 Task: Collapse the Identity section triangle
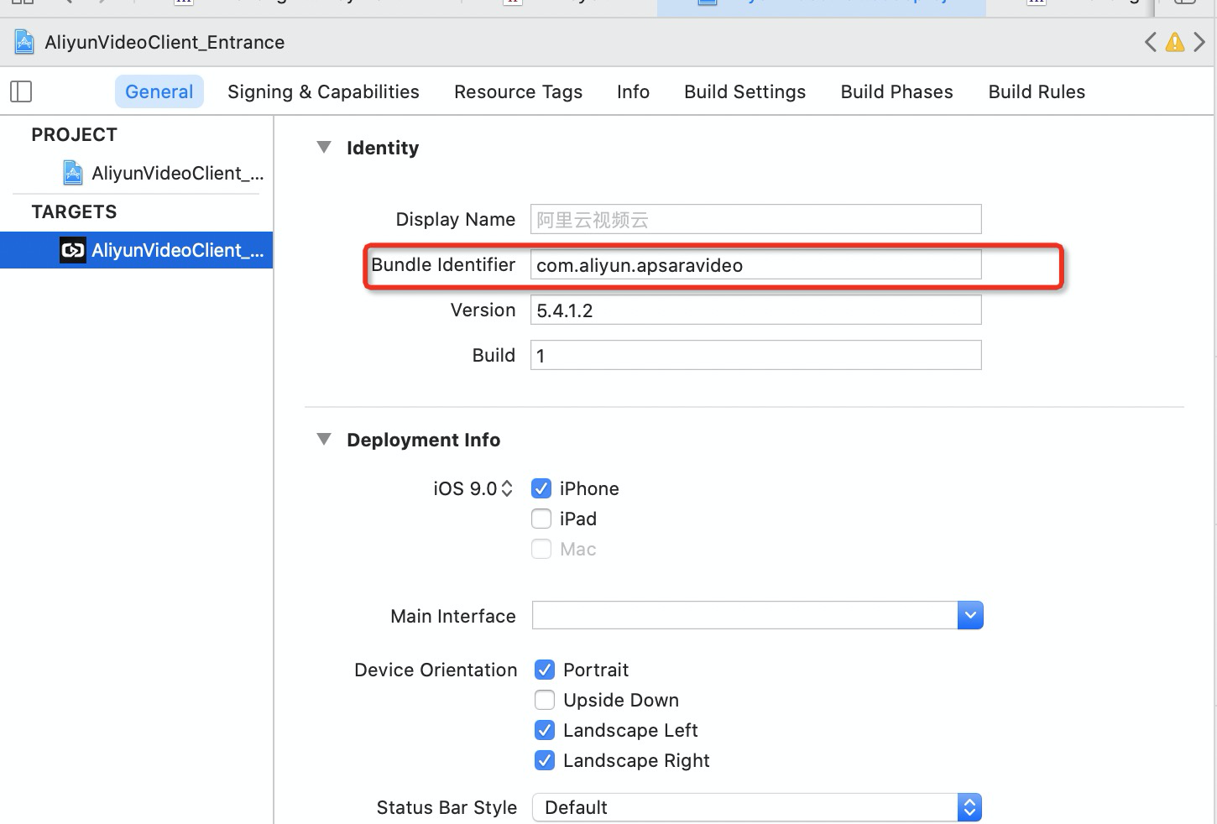click(x=324, y=147)
